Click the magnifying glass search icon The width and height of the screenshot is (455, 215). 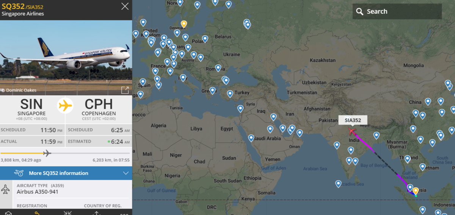[x=359, y=11]
